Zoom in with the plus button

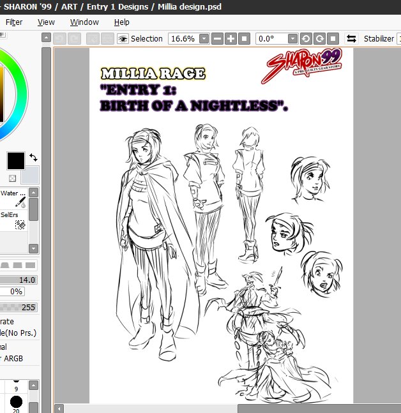click(x=231, y=39)
